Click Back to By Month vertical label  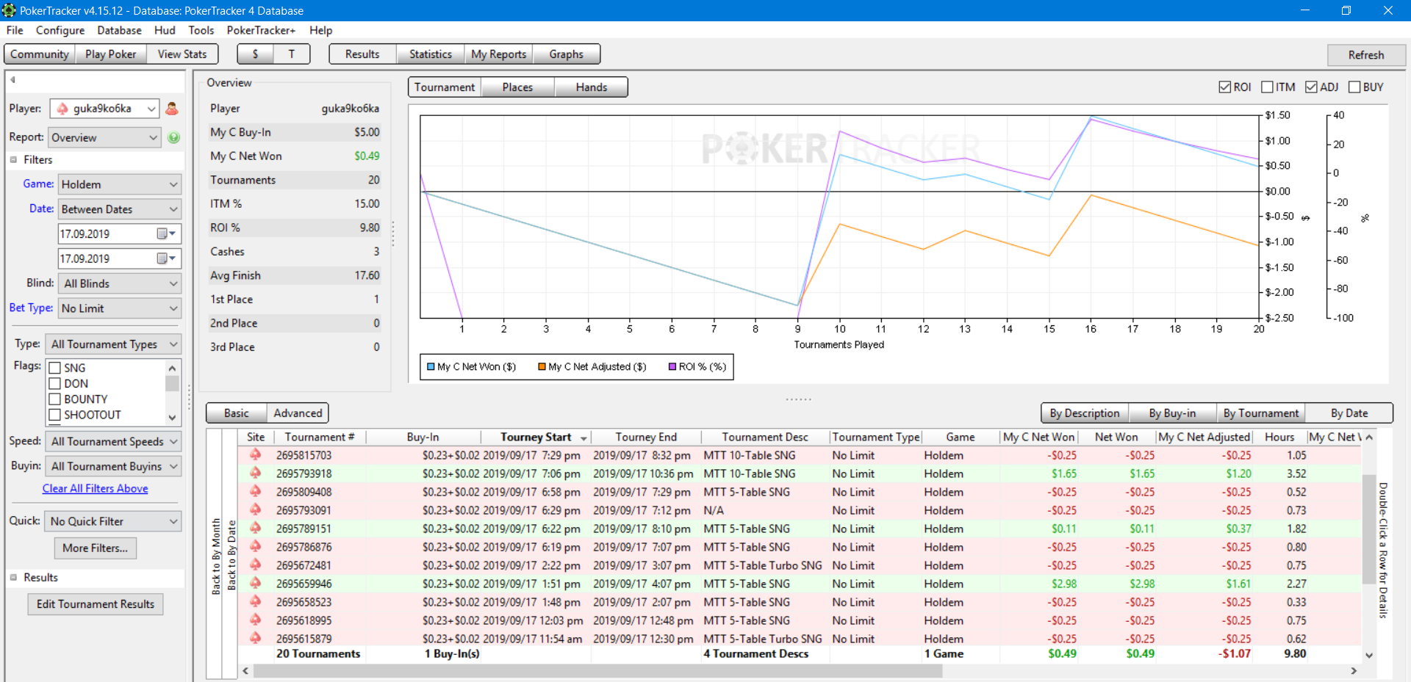216,556
